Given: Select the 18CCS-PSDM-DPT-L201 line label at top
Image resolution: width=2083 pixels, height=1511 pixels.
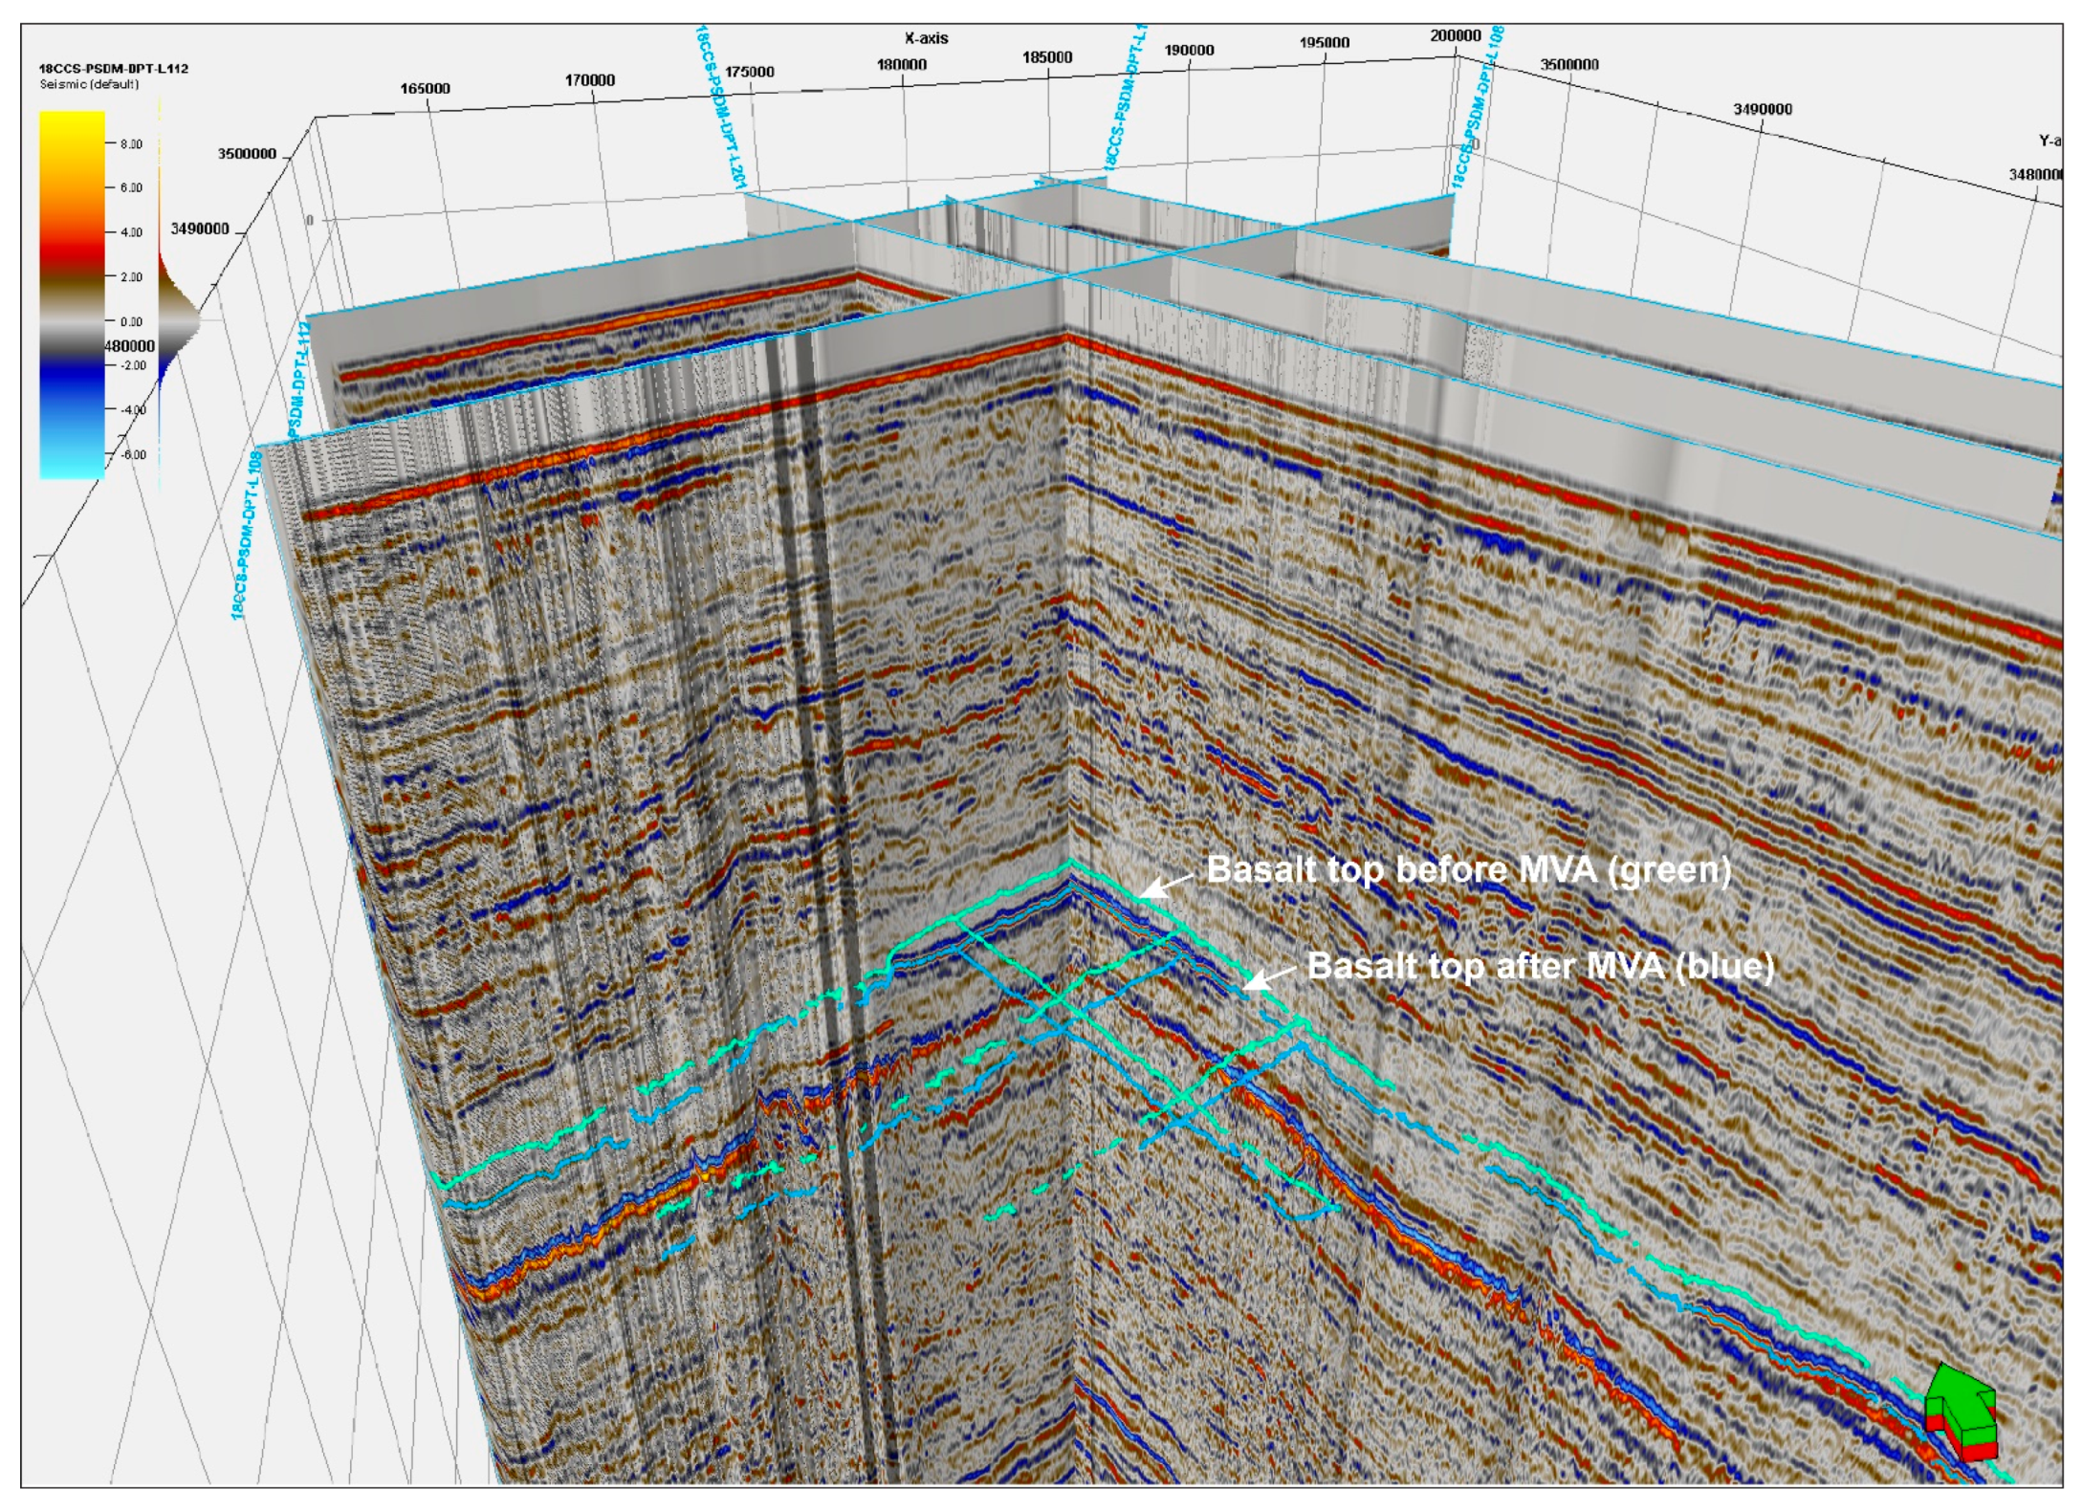Looking at the screenshot, I should 718,105.
